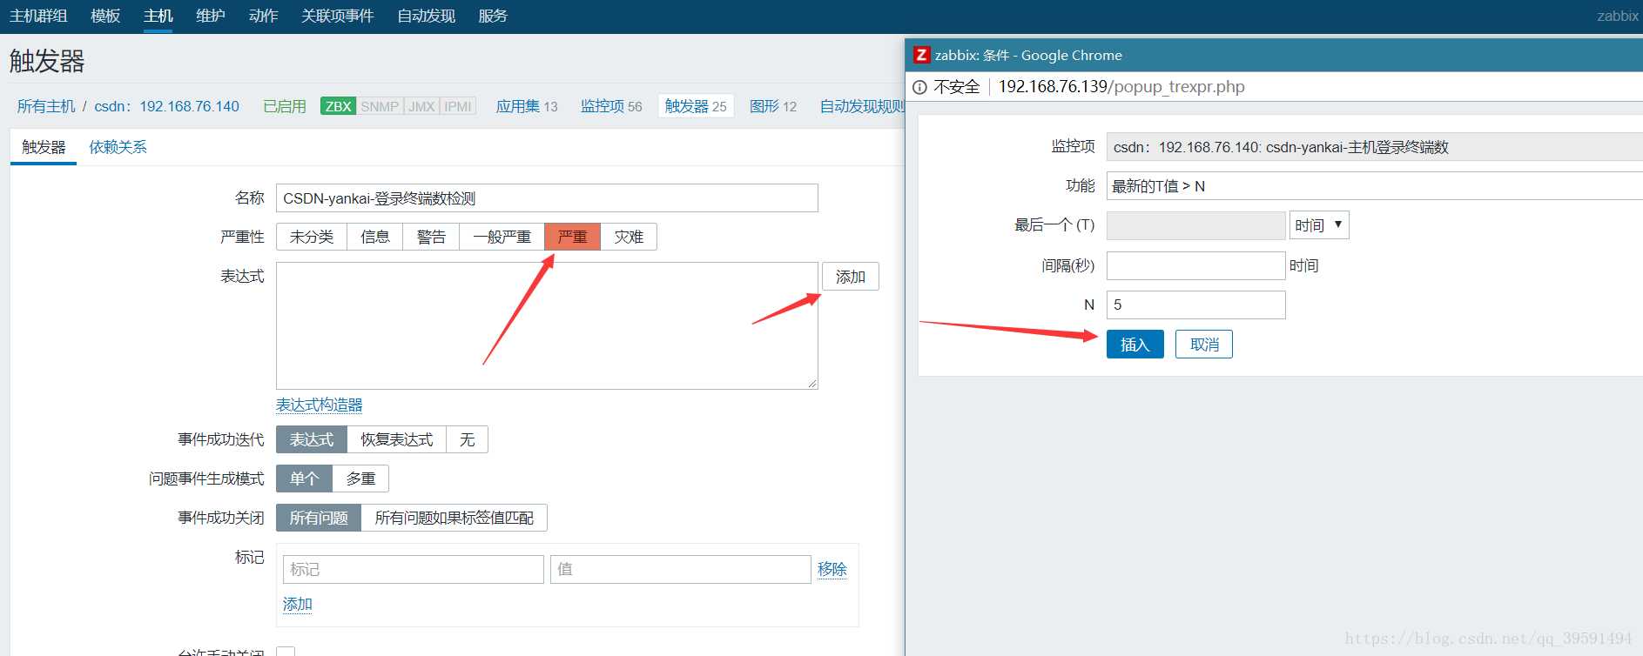Select 所有问题如果标签值匹配 option
Viewport: 1643px width, 656px height.
(x=455, y=518)
